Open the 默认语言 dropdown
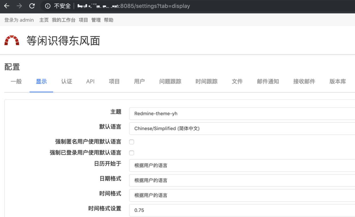355x217 pixels. pos(242,128)
